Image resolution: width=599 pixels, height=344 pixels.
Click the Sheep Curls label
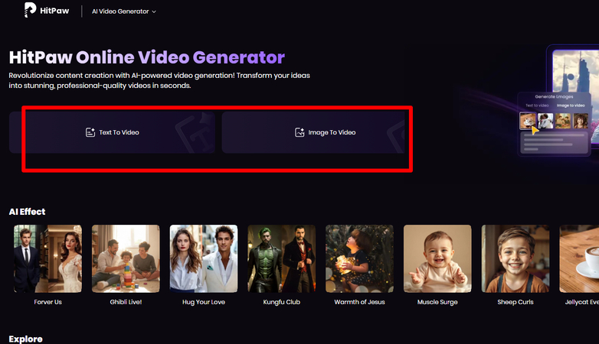(516, 302)
